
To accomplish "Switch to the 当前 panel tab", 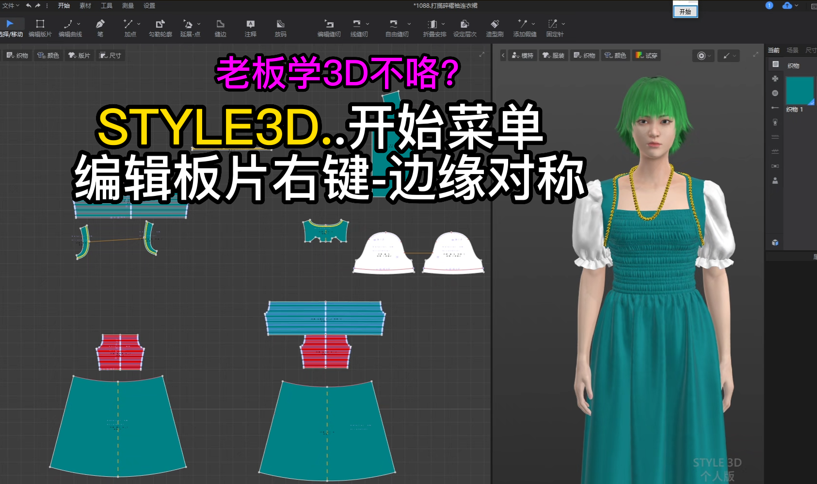I will coord(774,50).
